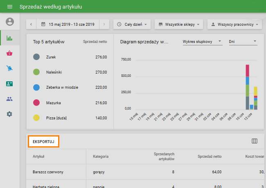This screenshot has height=188, width=266.
Task: Click the table columns selector icon
Action: coord(254,141)
